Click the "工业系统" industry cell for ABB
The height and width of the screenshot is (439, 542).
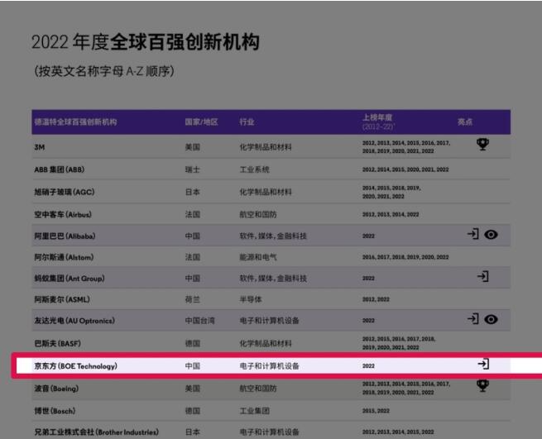pyautogui.click(x=254, y=169)
